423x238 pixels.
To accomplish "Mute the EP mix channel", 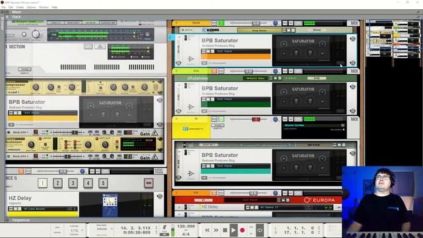I will [x=214, y=193].
